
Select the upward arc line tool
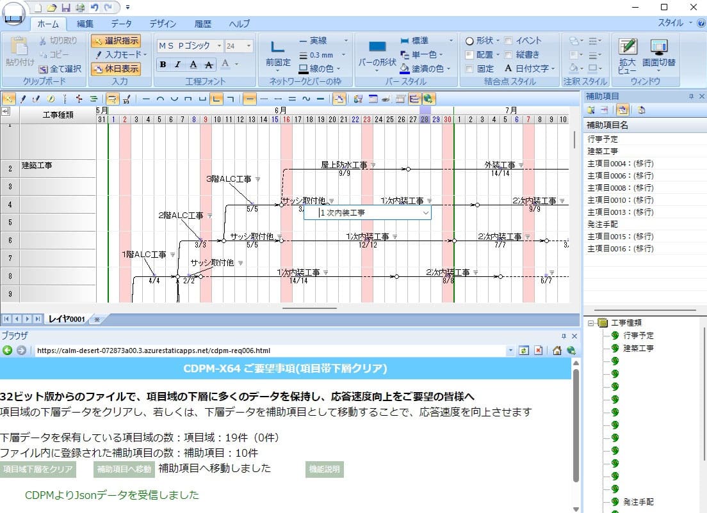click(160, 99)
